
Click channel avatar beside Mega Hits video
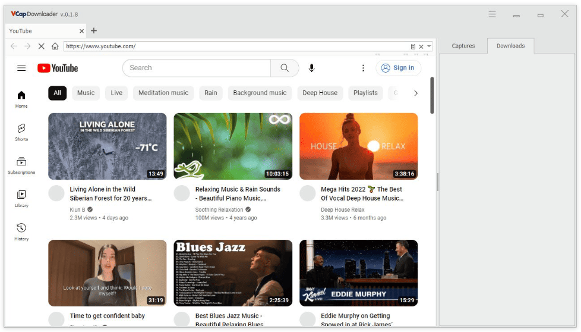[308, 193]
